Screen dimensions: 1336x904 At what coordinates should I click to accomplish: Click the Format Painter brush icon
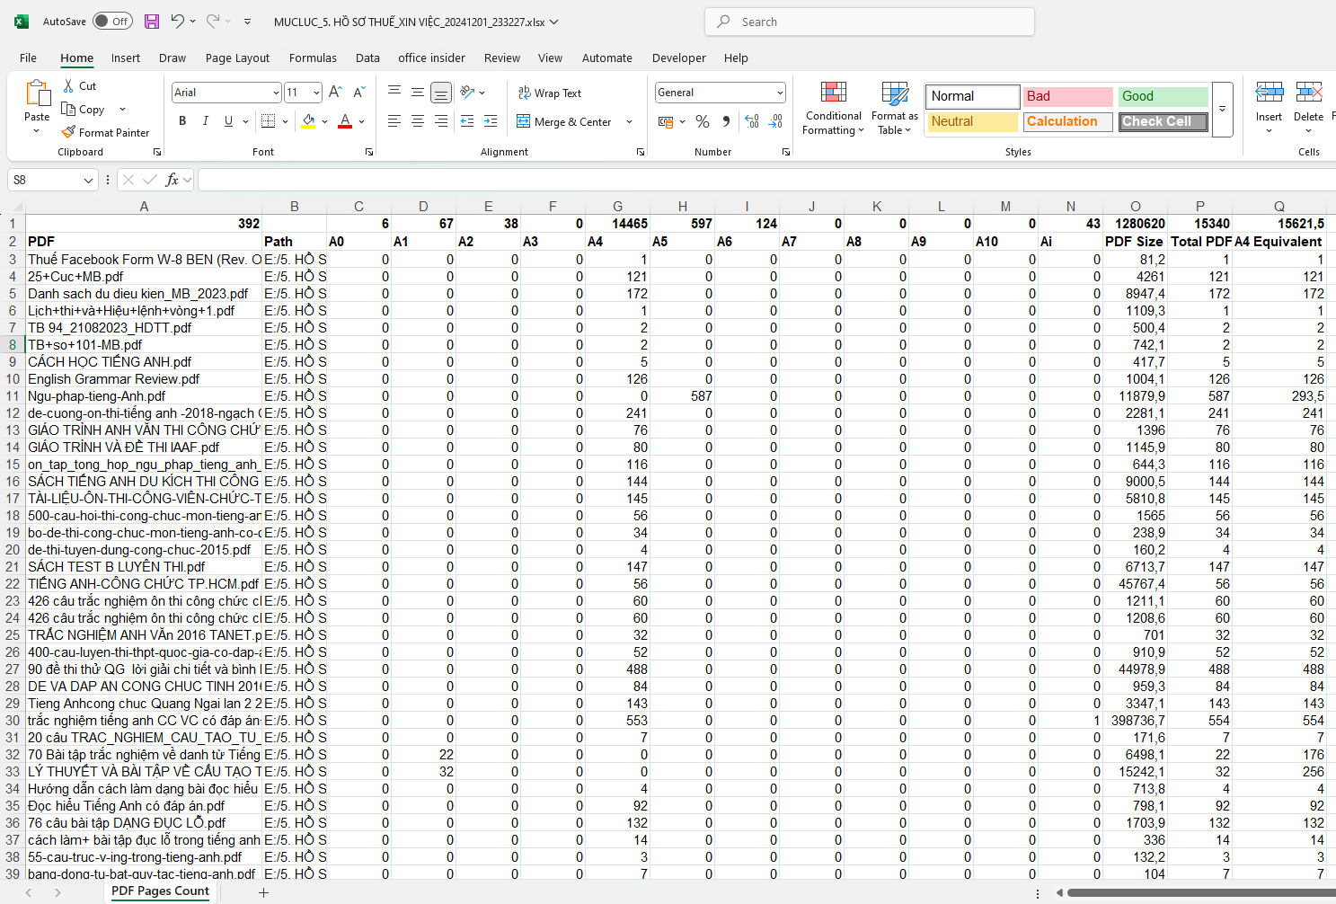tap(68, 132)
